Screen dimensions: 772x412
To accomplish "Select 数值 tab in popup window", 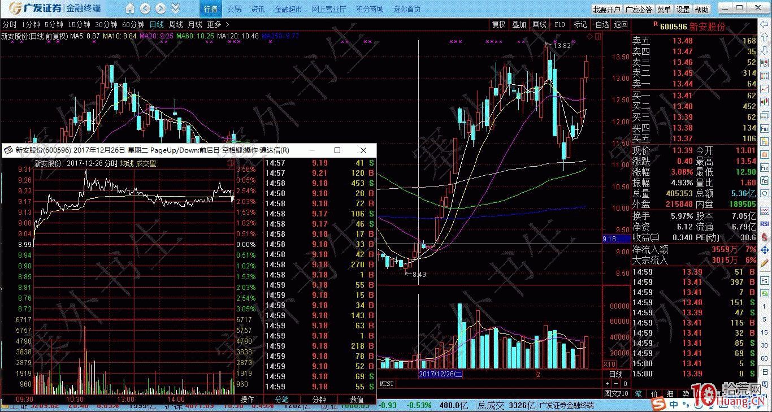I will coord(357,399).
